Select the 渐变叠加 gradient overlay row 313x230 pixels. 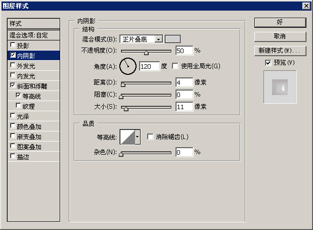(33, 136)
